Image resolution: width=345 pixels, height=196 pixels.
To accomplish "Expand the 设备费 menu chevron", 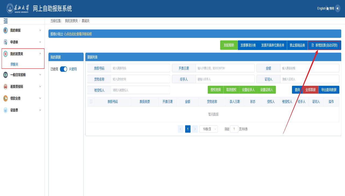I will point(40,110).
